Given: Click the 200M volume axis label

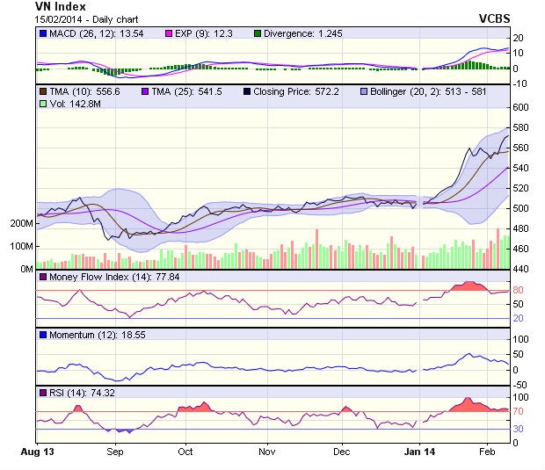Looking at the screenshot, I should [x=21, y=223].
